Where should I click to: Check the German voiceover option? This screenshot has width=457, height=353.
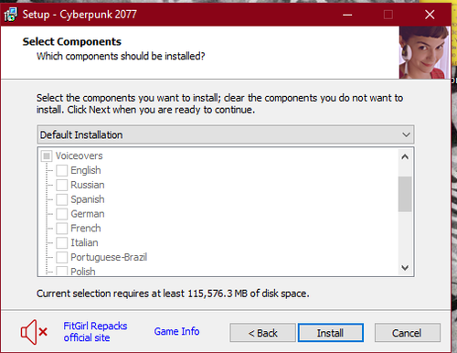(x=62, y=214)
